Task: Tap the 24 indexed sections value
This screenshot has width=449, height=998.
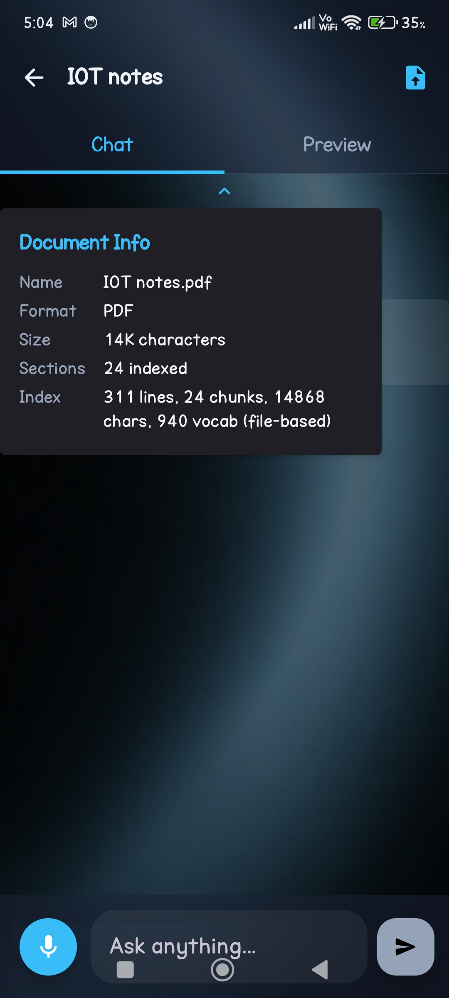Action: pyautogui.click(x=146, y=368)
